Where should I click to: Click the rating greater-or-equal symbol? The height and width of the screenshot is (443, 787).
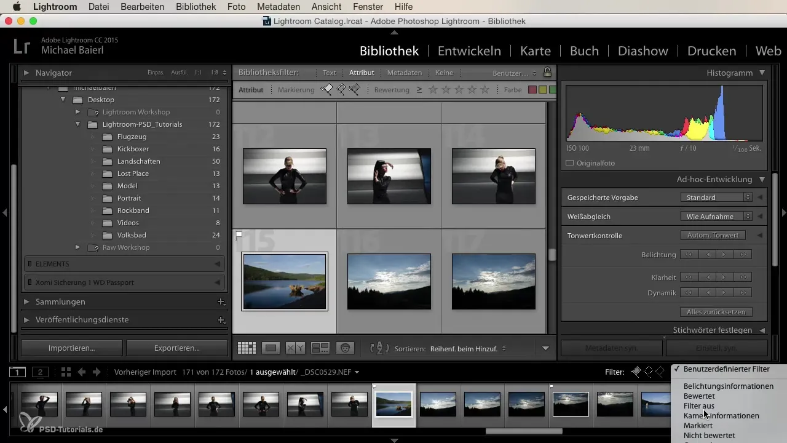coord(419,90)
